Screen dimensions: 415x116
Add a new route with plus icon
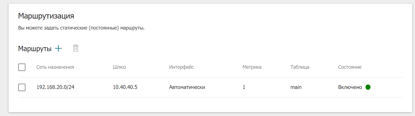pos(58,49)
